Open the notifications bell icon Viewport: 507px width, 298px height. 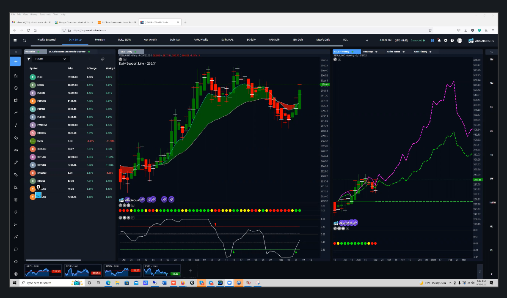439,40
